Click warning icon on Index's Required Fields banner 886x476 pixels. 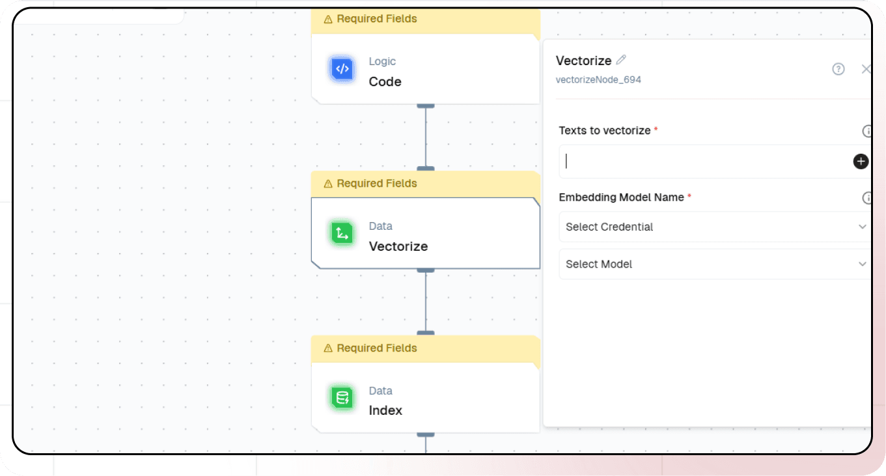coord(328,349)
